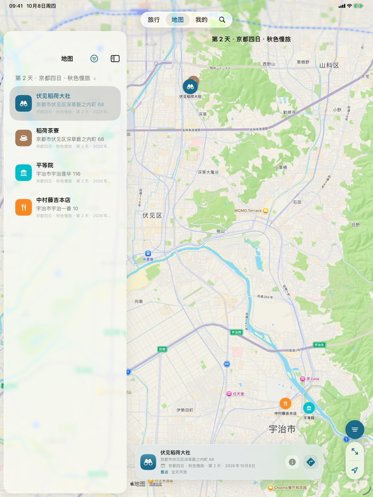Select 伏见稻荷大社 row in the list
This screenshot has width=373, height=497.
coord(65,103)
